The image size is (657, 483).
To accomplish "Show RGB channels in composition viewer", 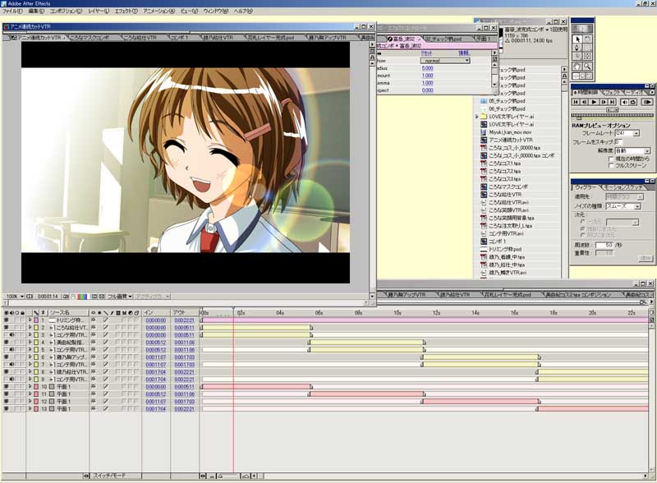I will pos(82,297).
